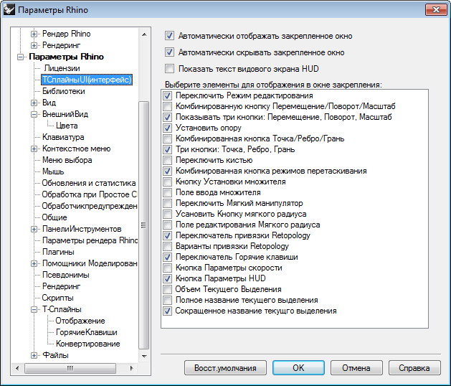The image size is (451, 386).
Task: Click tree scrollbar up arrow
Action: click(144, 34)
